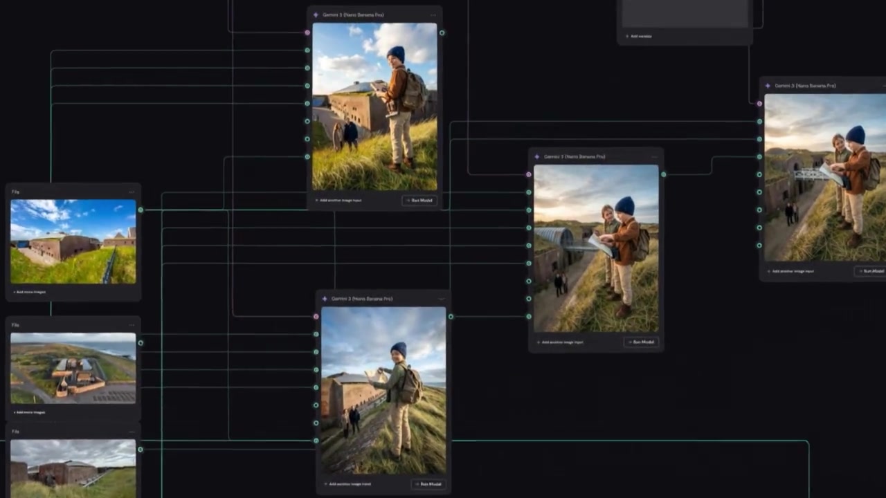Click first green image port on sunny lone-boy node
This screenshot has width=886, height=498.
pos(307,50)
